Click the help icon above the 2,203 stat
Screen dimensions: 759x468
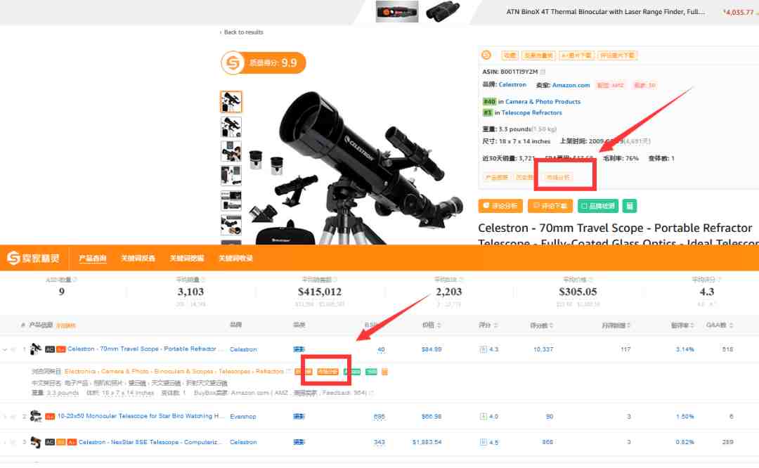tap(461, 280)
